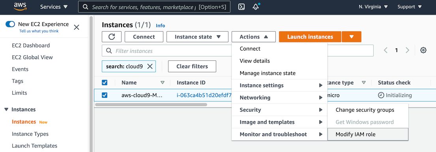
Task: Sort by Instance type column arrow
Action: click(x=364, y=83)
